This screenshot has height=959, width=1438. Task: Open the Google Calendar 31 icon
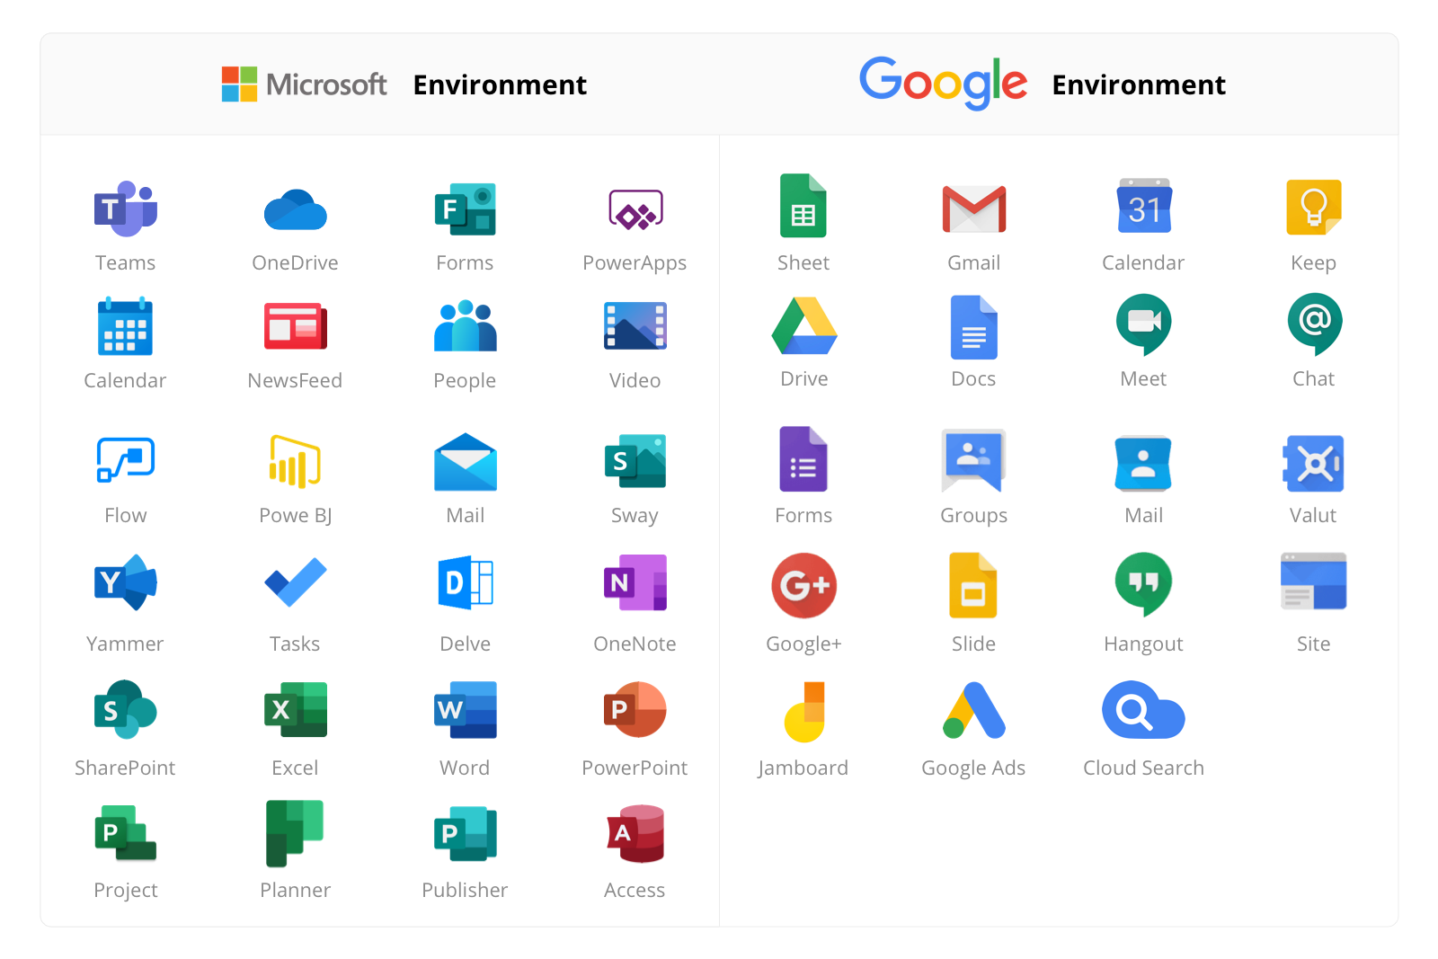pos(1144,207)
